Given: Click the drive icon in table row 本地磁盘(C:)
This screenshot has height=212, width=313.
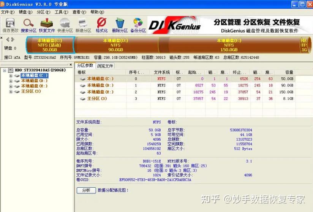Looking at the screenshot, I should click(x=83, y=79).
